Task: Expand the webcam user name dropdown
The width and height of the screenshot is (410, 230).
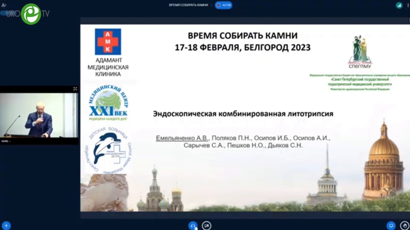Action: tap(6, 141)
